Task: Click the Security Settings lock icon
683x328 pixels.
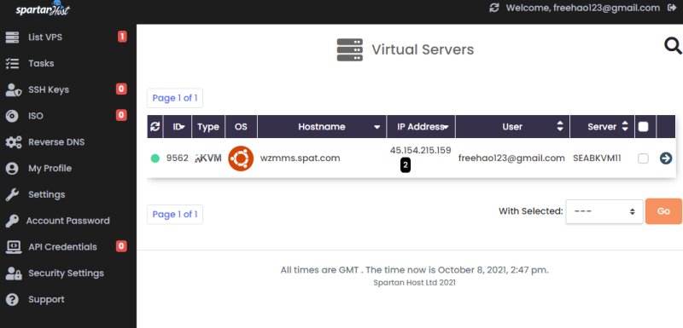Action: click(x=13, y=273)
